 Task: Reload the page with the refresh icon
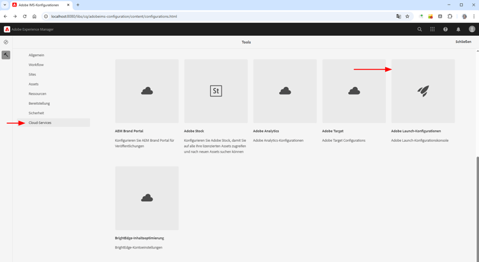(x=25, y=17)
